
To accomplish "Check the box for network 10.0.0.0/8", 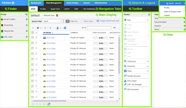I will (33, 38).
